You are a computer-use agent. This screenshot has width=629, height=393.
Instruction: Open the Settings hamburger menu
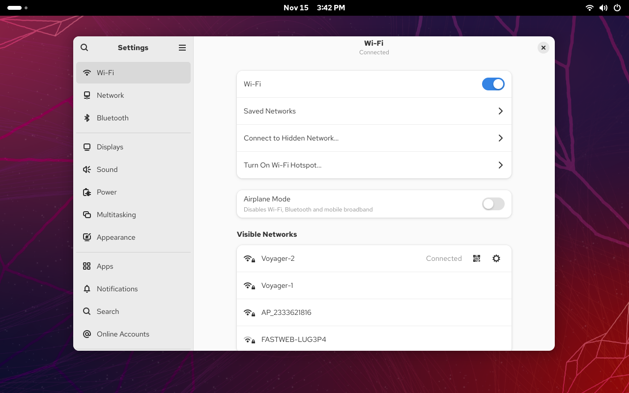182,47
